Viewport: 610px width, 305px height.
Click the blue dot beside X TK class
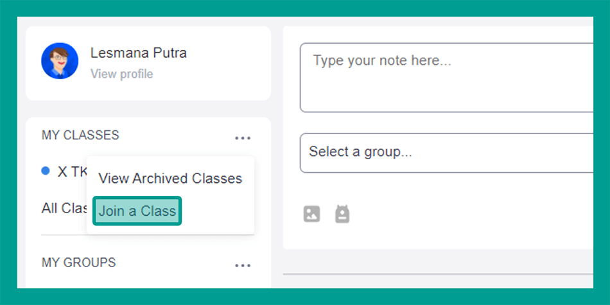[x=46, y=171]
